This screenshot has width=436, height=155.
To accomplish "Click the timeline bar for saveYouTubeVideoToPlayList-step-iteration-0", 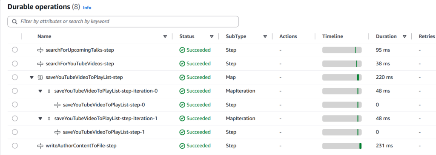I will point(342,91).
